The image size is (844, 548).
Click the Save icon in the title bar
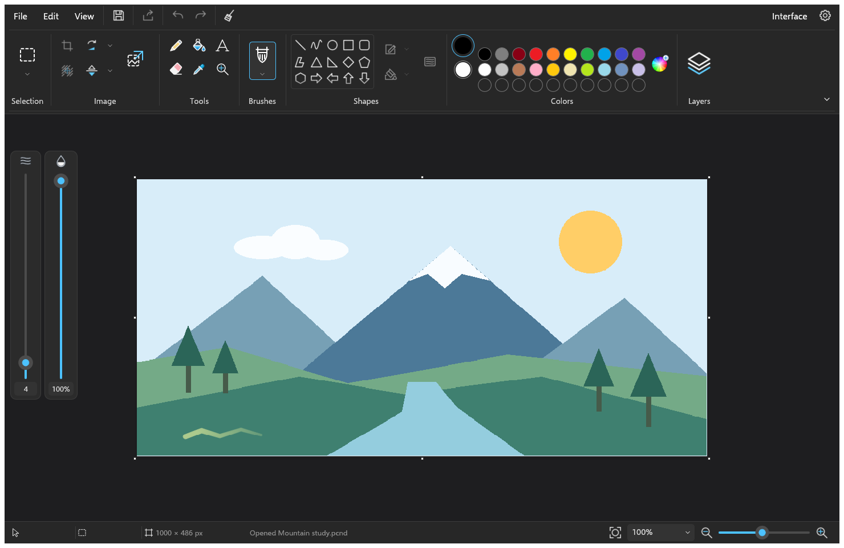(x=119, y=16)
